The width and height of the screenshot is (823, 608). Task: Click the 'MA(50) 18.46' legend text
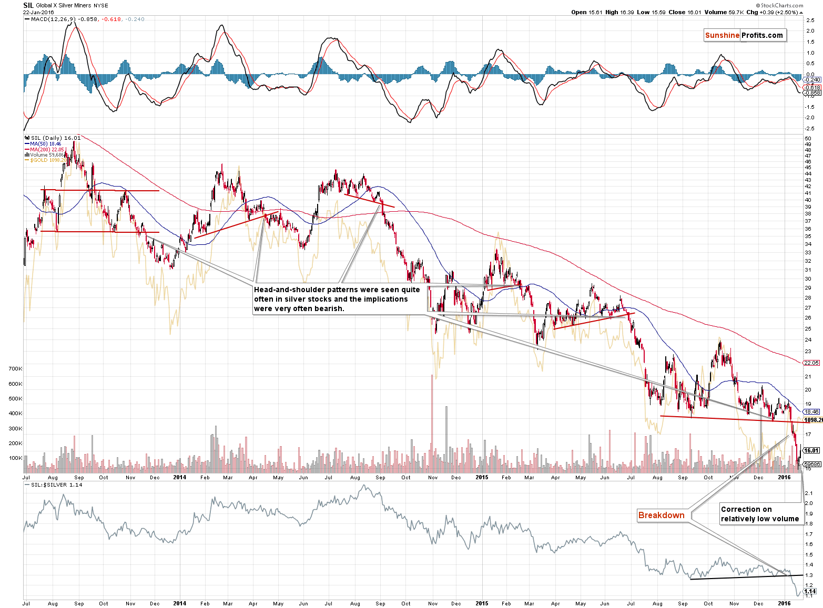pyautogui.click(x=46, y=143)
